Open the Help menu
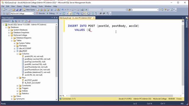Screen dimensions: 189x106 pyautogui.click(x=55, y=6)
